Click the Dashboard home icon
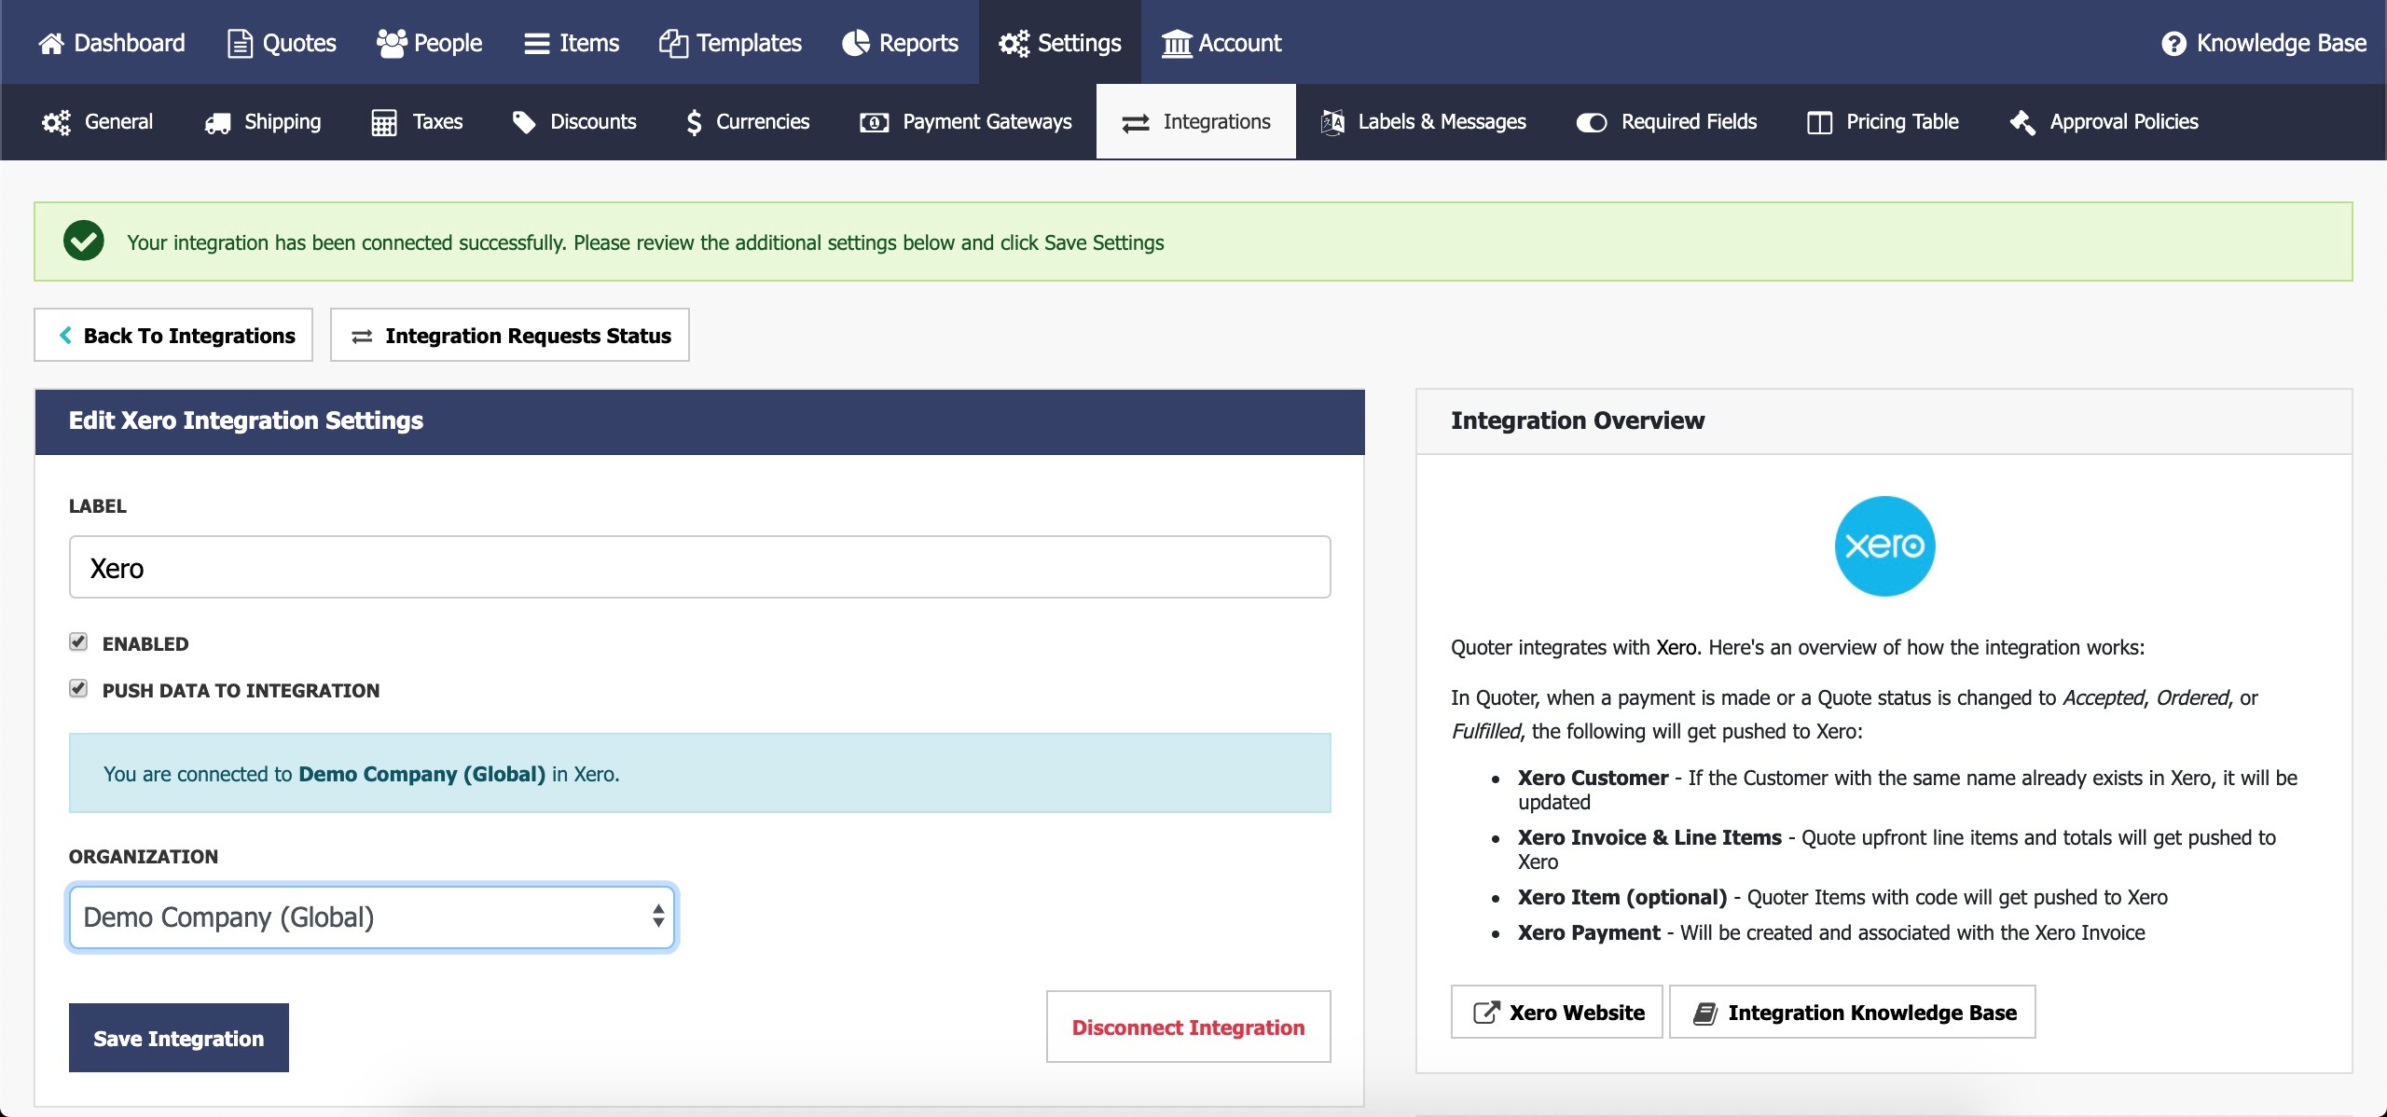The image size is (2387, 1117). [51, 44]
